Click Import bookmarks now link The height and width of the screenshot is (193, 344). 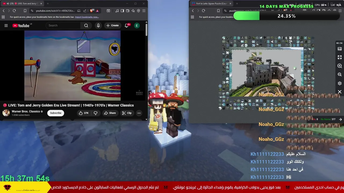coord(87,17)
